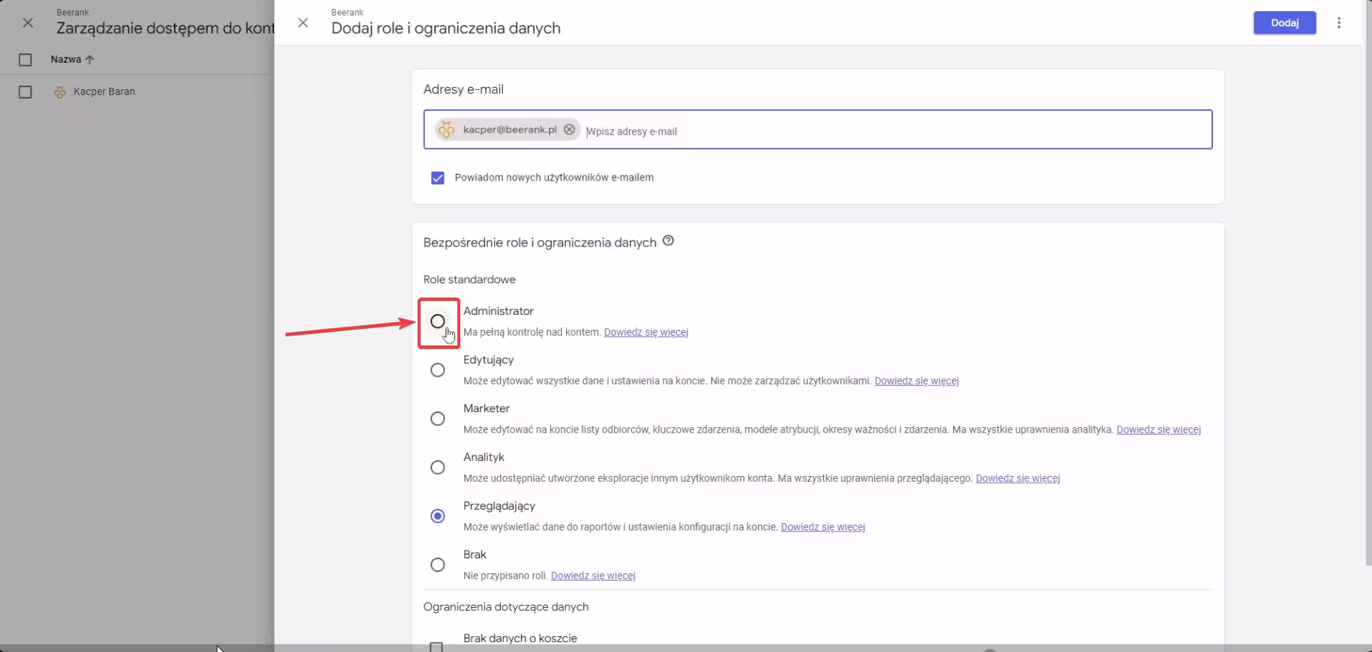This screenshot has width=1372, height=652.
Task: Remove the kacper@beerank.pl email chip
Action: click(x=569, y=130)
